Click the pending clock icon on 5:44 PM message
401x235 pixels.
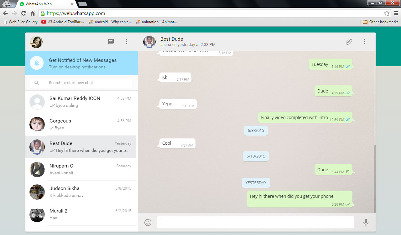tap(347, 172)
